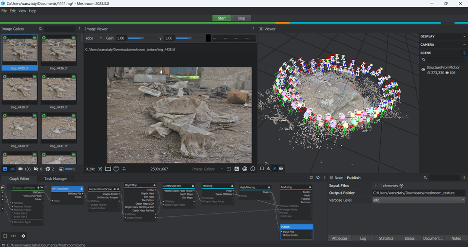Click the search icon in the Node panel header

[425, 177]
